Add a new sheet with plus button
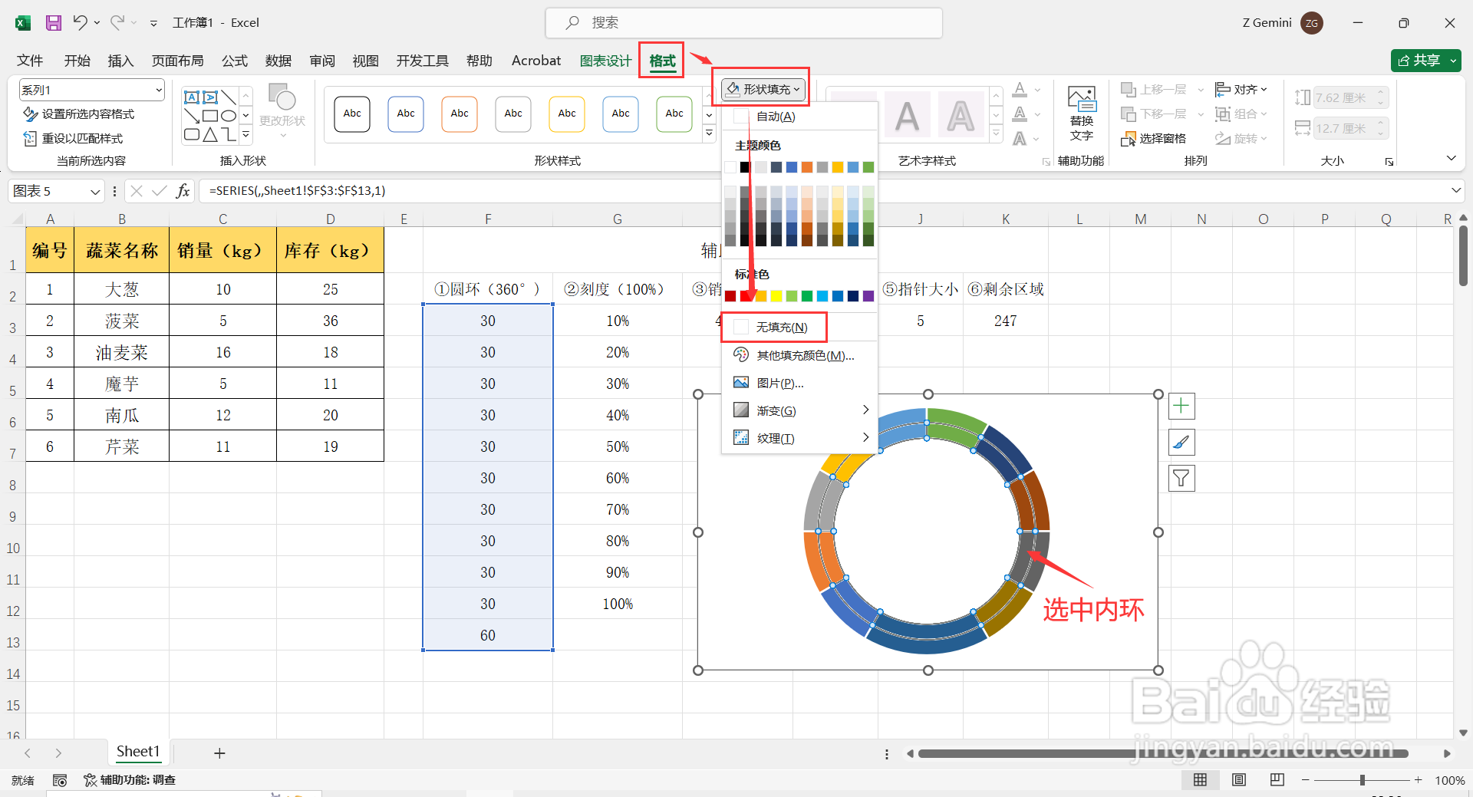Image resolution: width=1473 pixels, height=797 pixels. 219,753
